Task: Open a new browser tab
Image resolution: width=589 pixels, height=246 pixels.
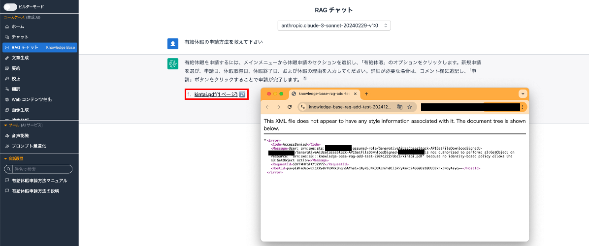Action: [x=366, y=94]
